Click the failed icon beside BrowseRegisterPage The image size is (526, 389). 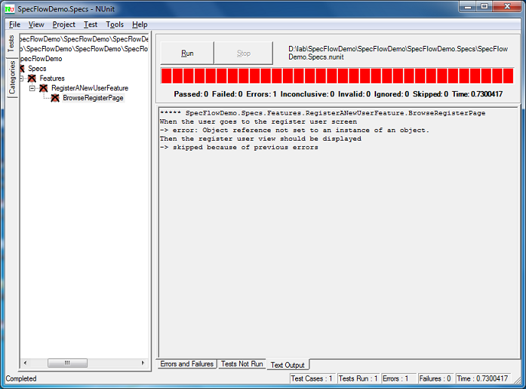tap(55, 98)
